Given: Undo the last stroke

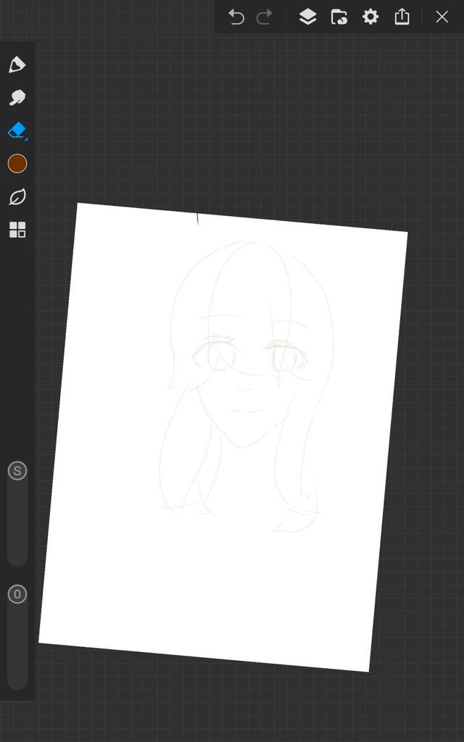Looking at the screenshot, I should click(236, 17).
